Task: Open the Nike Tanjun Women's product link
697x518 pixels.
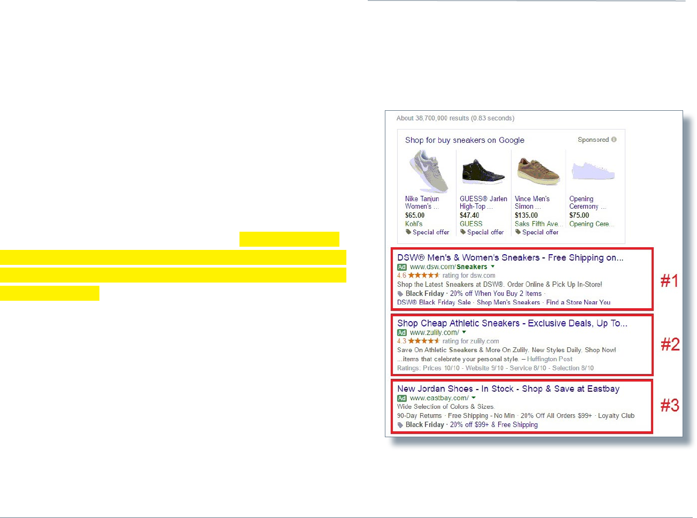Action: tap(422, 202)
